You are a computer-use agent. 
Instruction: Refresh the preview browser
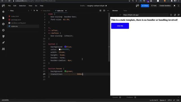click(120, 15)
